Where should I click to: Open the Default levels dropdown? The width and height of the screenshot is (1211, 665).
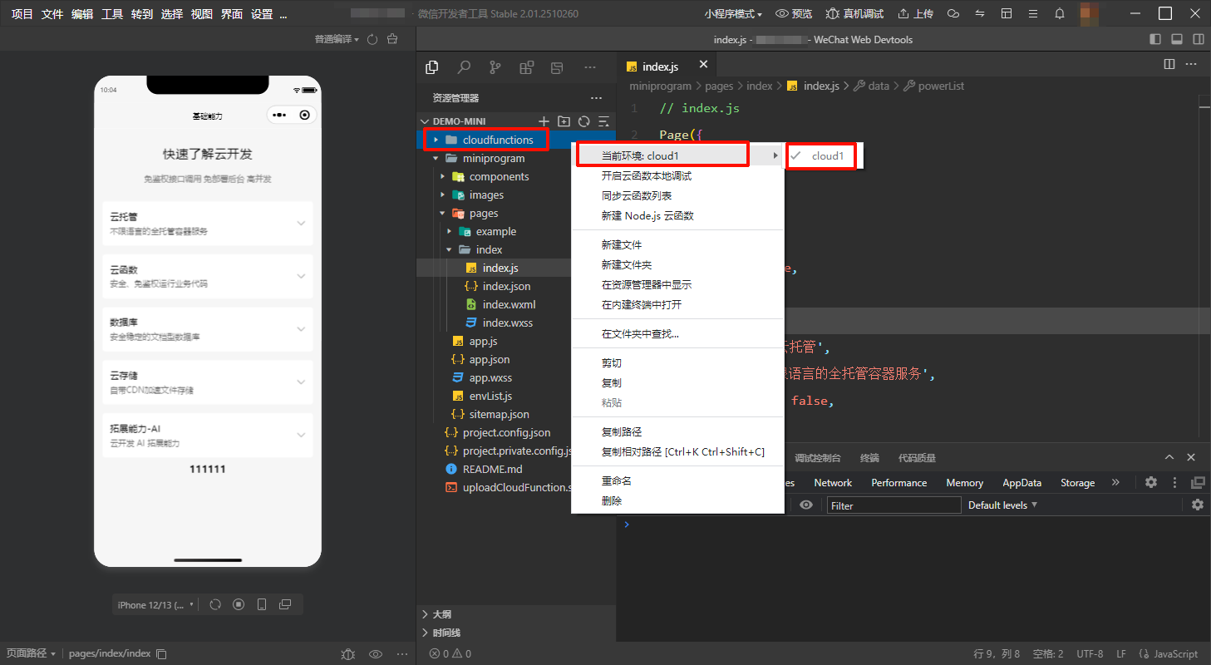[1002, 505]
